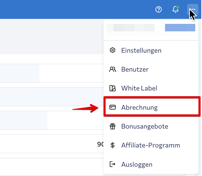Open Affiliate-Programm menu entry
Viewport: 202px width, 176px height.
pyautogui.click(x=151, y=145)
